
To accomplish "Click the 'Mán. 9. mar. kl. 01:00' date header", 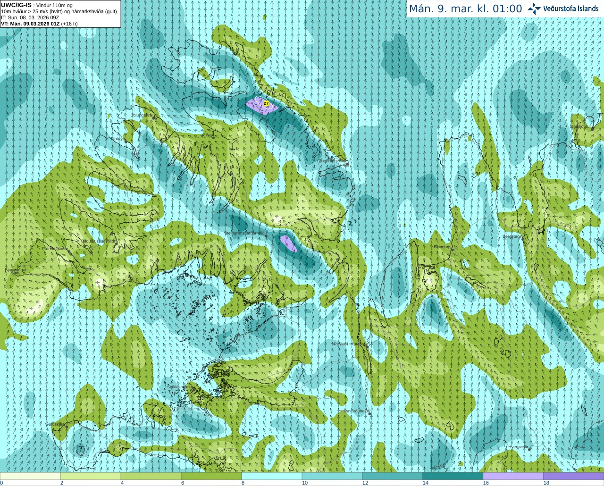I will coord(465,9).
